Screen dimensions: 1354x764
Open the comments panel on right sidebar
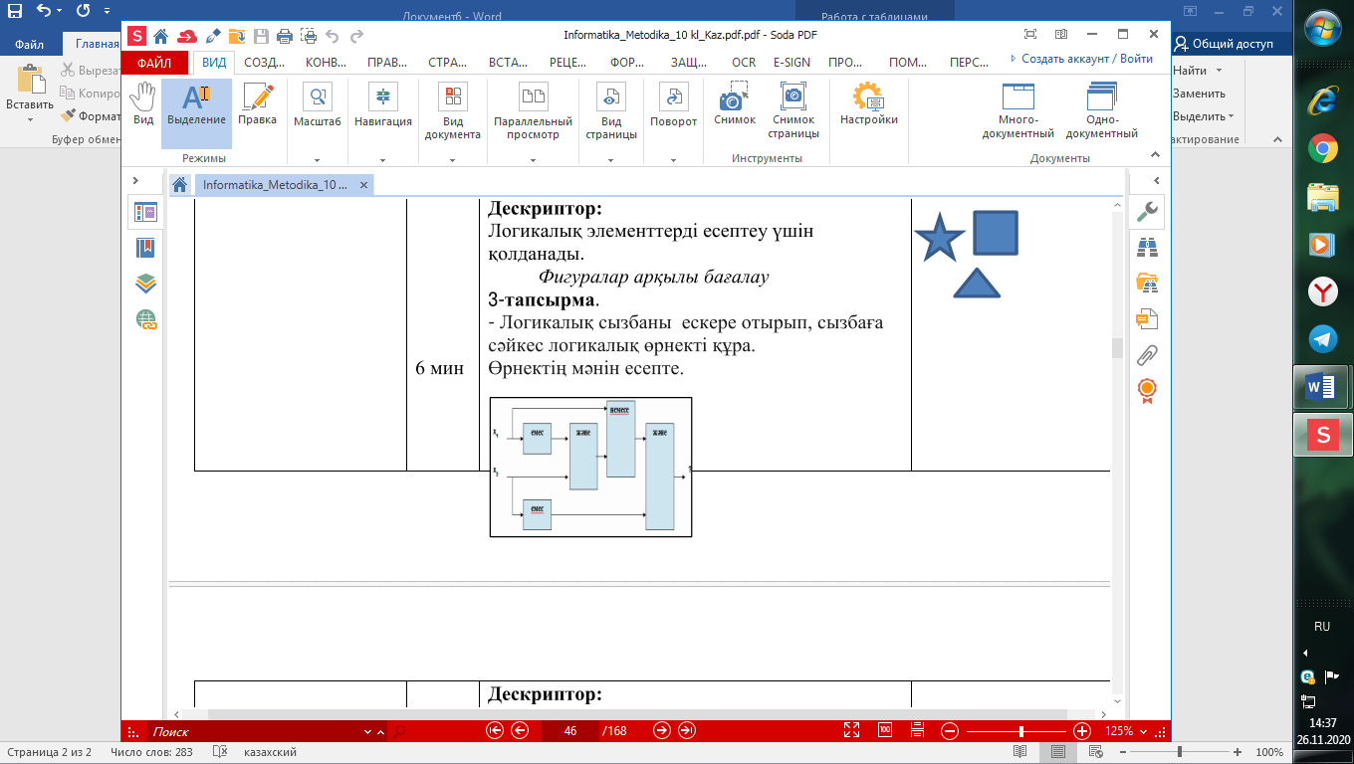[x=1147, y=319]
